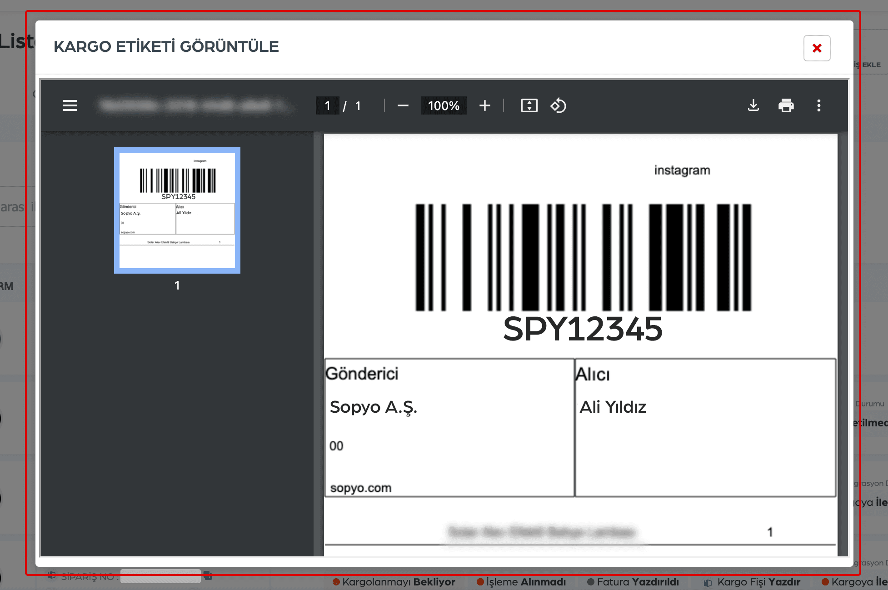The width and height of the screenshot is (888, 590).
Task: Click Kargo Fişi Yazdır behind the dialog
Action: click(x=752, y=582)
